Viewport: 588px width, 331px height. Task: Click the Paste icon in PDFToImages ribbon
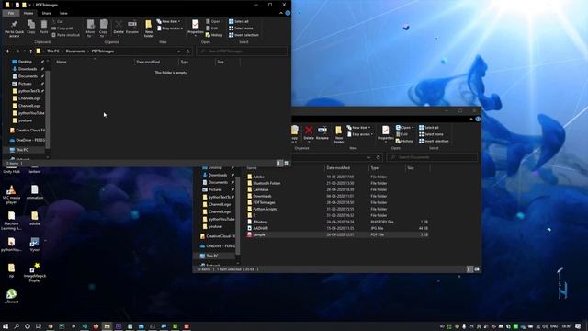(x=44, y=27)
